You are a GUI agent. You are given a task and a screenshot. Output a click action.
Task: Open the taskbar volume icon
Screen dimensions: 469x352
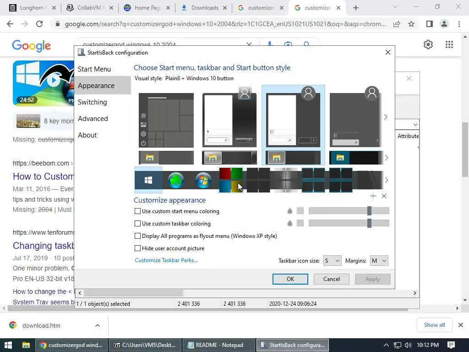tap(408, 345)
